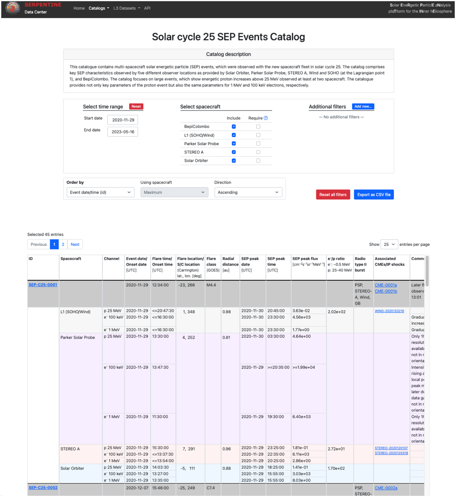Open the SEP-C25-0001 event link

coord(43,285)
